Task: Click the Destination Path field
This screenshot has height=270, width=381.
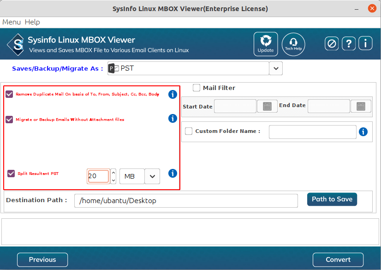Action: point(186,201)
